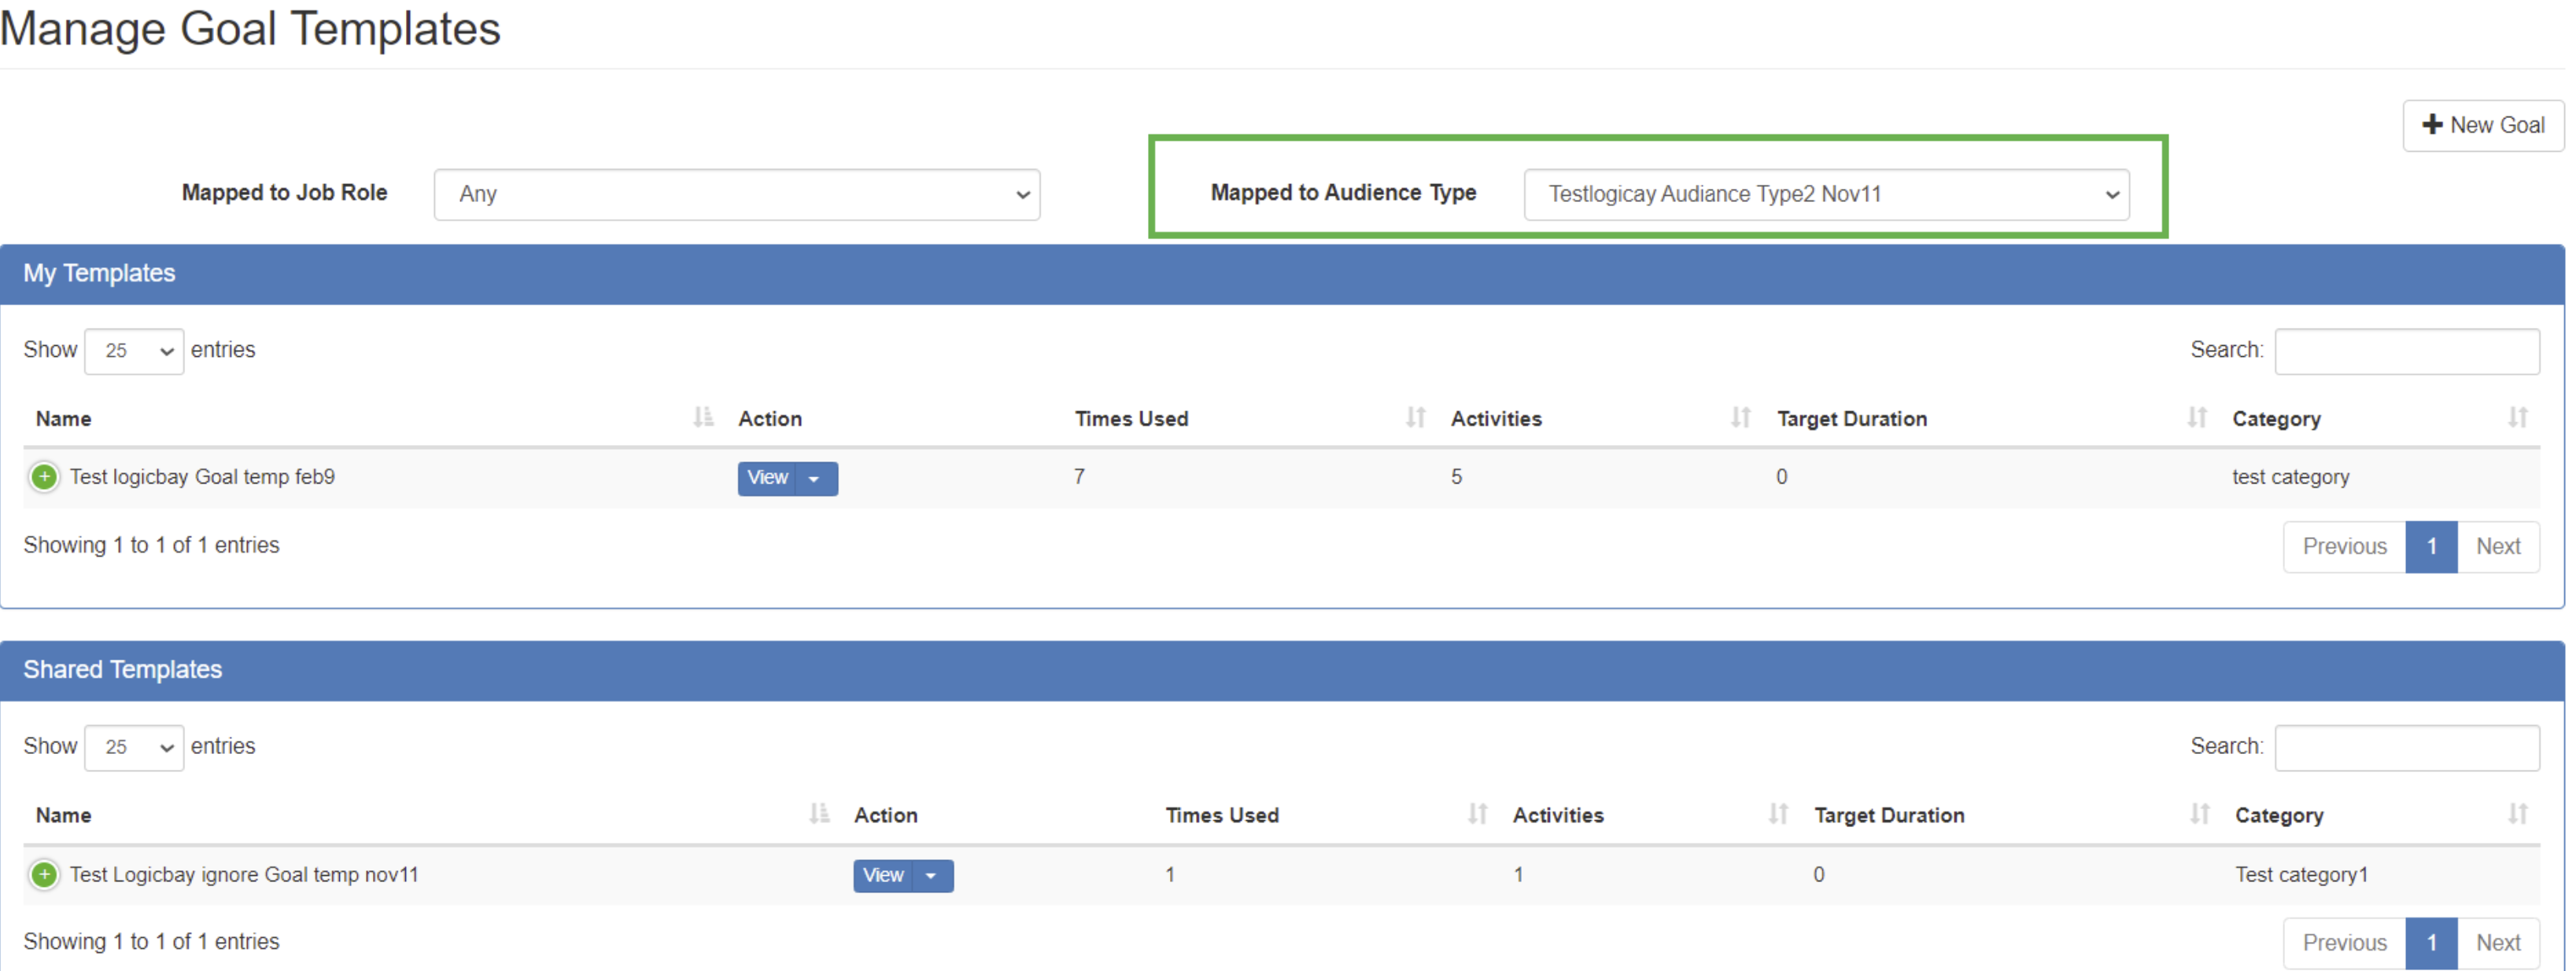Sort Shared Templates by Name column
The width and height of the screenshot is (2576, 971).
[x=64, y=815]
